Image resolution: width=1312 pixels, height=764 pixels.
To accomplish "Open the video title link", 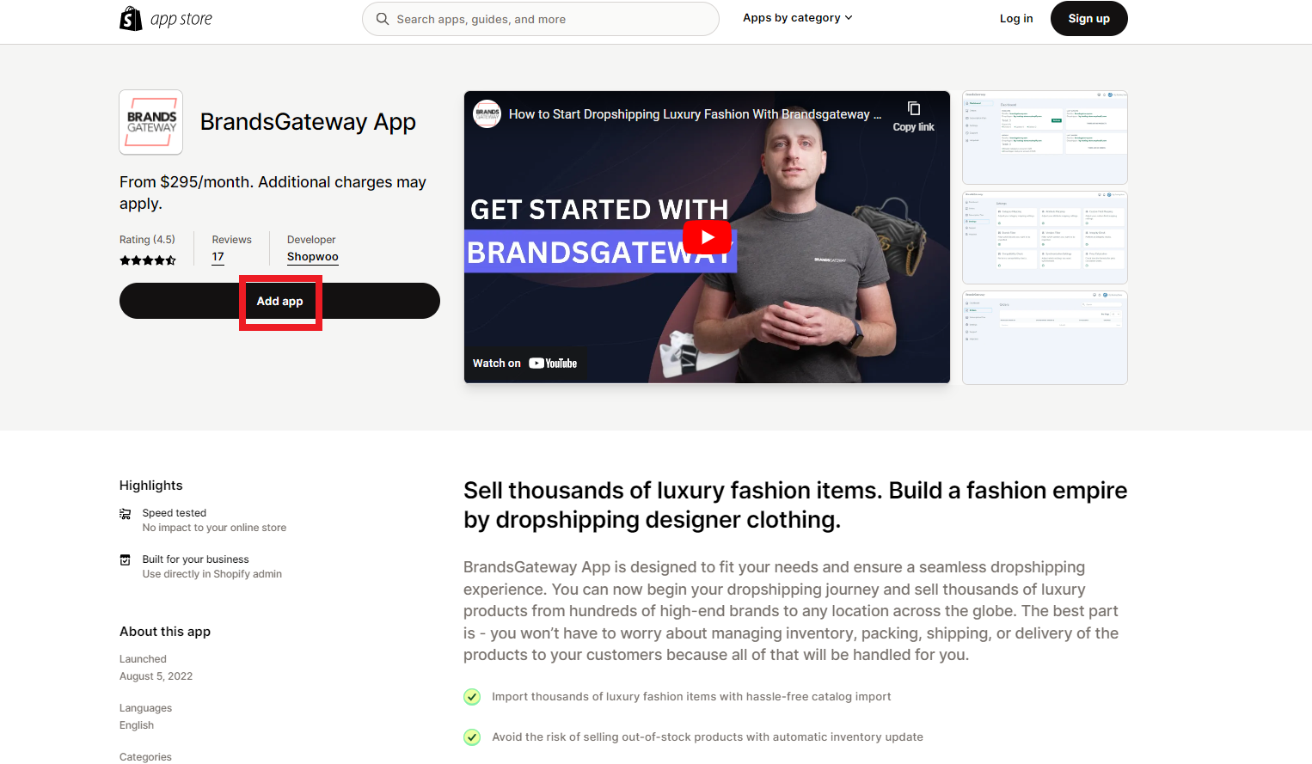I will 695,114.
